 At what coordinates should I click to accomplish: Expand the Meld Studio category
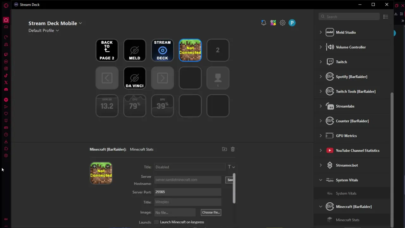click(321, 32)
